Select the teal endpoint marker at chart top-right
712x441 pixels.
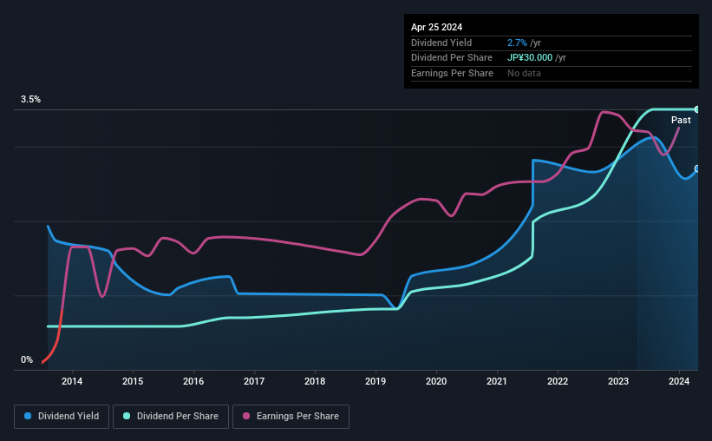697,109
